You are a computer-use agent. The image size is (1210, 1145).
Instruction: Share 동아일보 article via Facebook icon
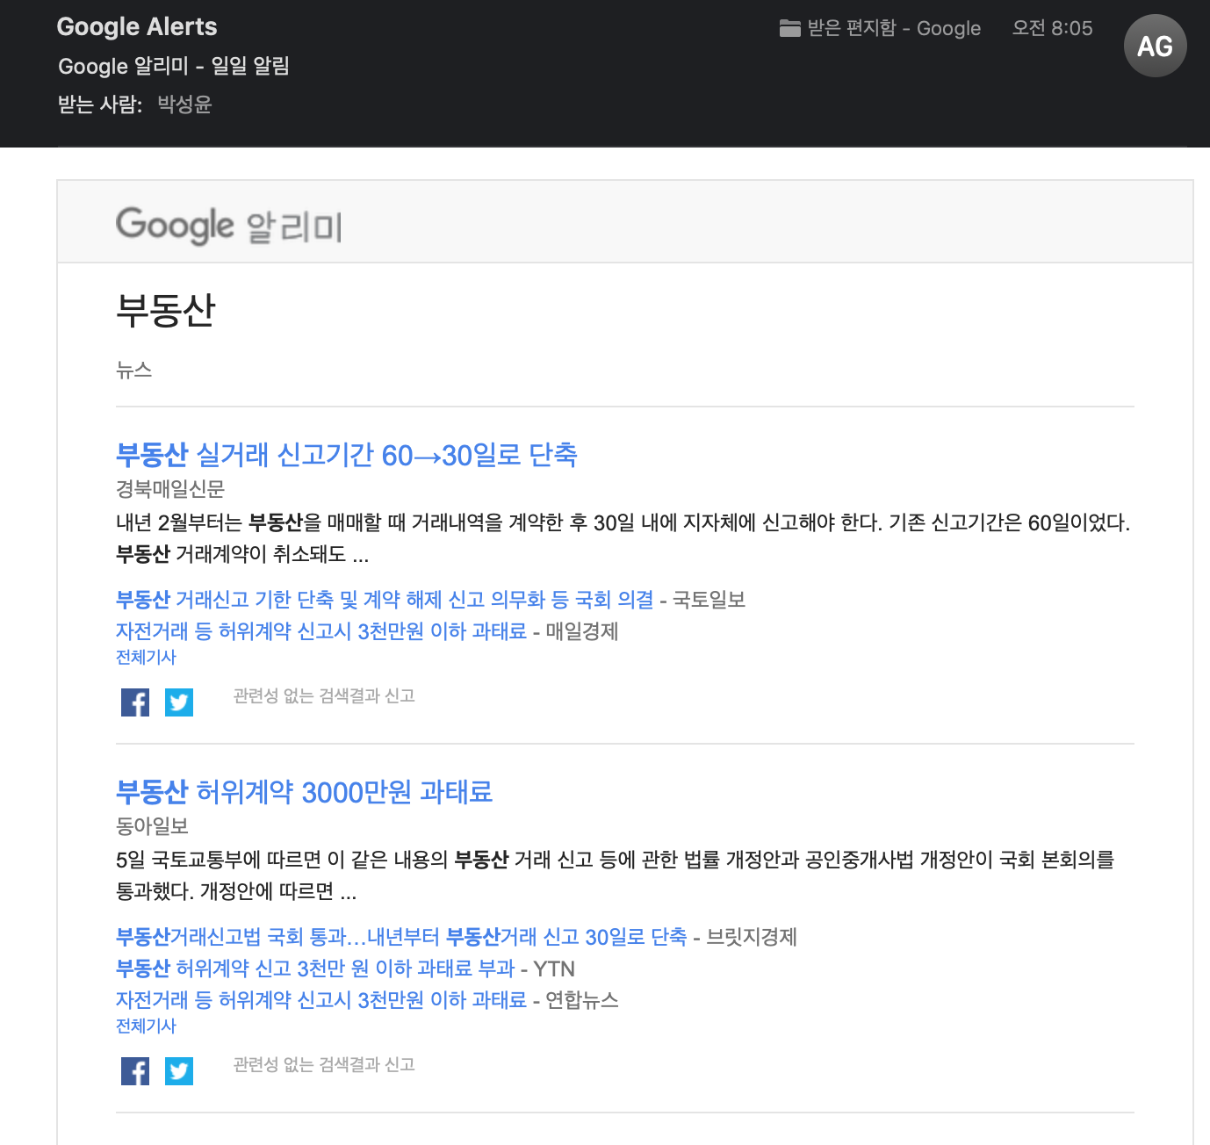pyautogui.click(x=135, y=1071)
